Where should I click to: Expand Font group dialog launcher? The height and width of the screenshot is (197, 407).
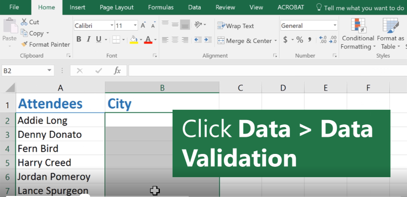(155, 55)
